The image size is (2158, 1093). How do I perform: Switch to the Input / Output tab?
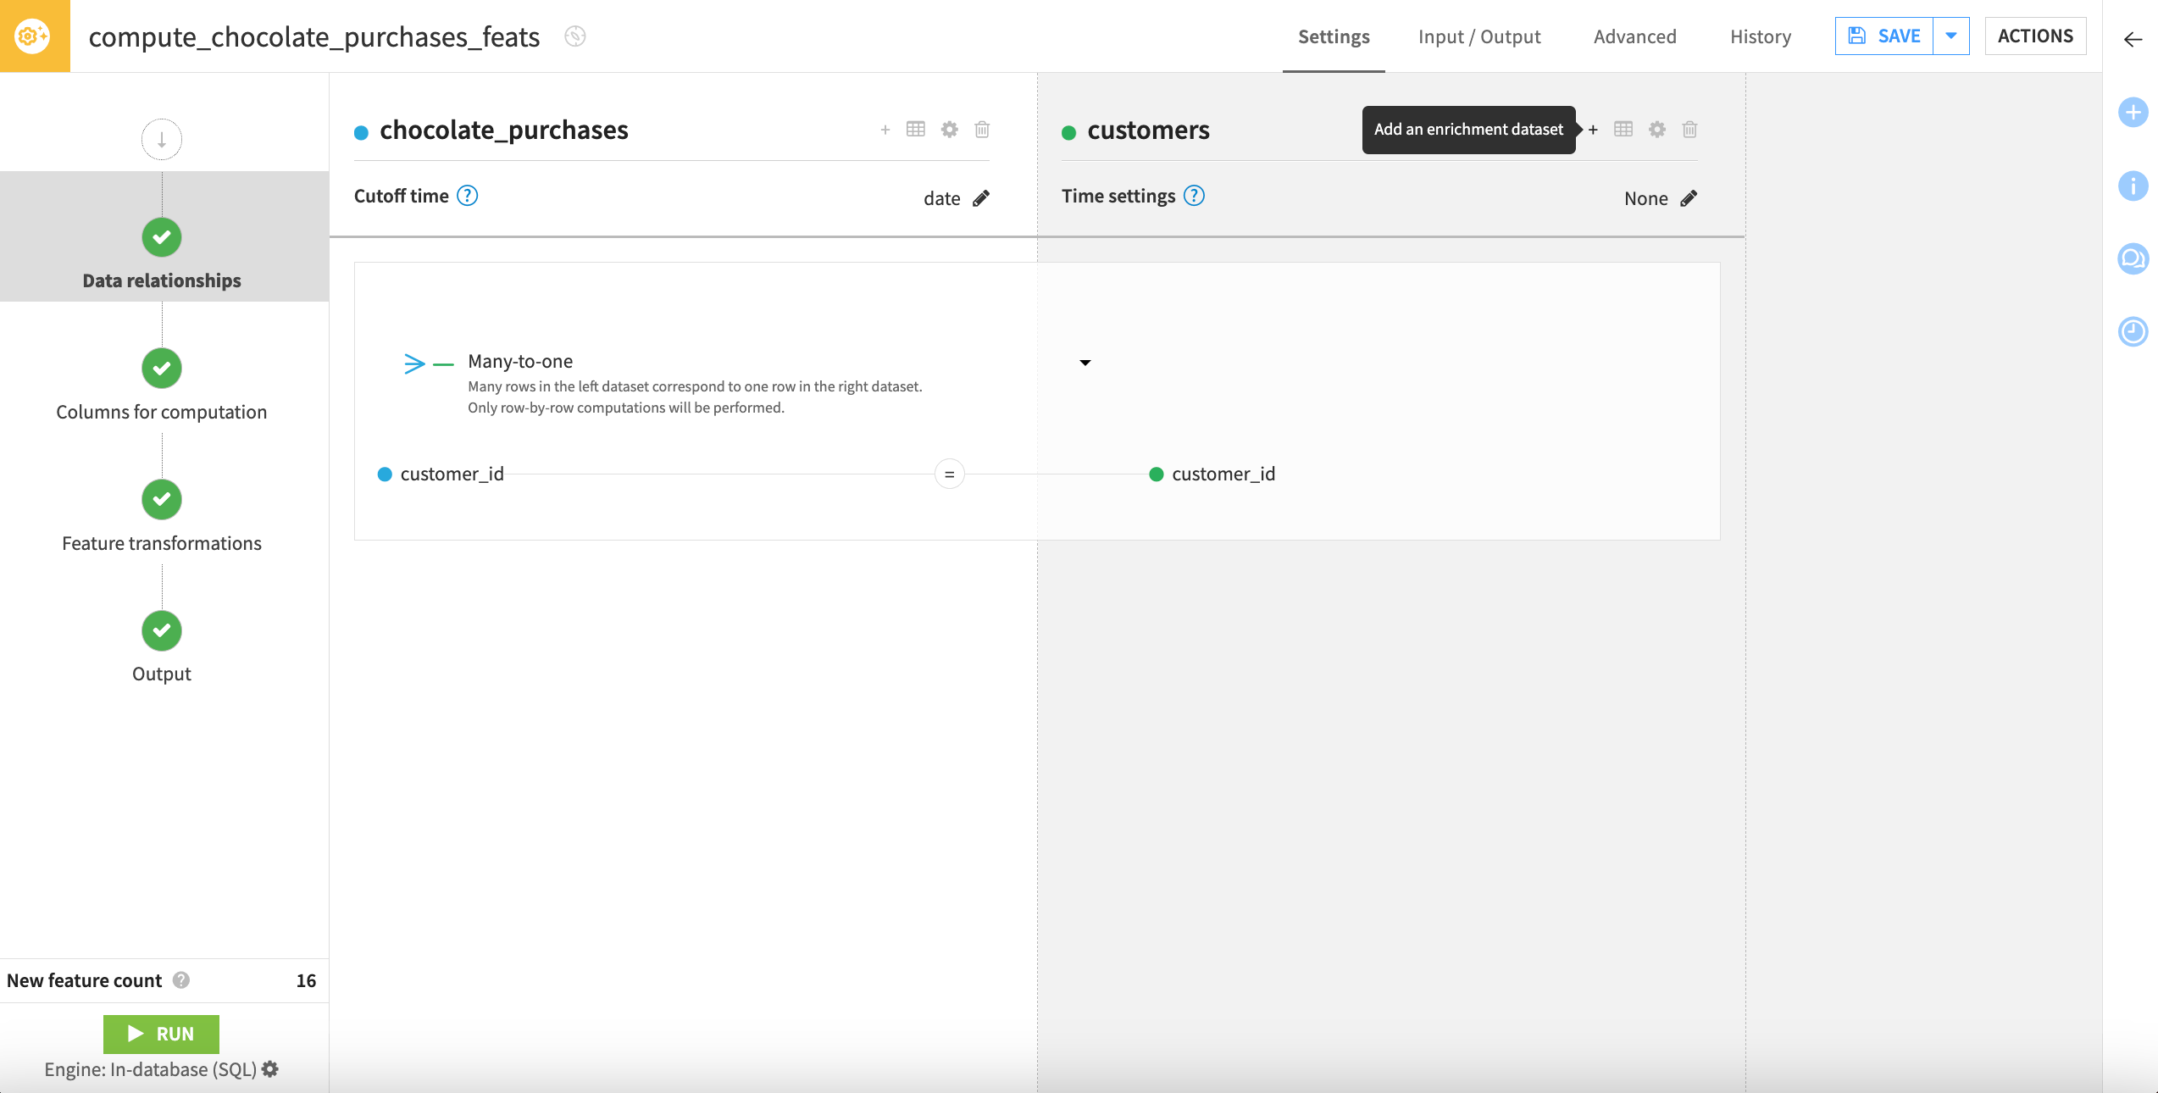(x=1479, y=36)
